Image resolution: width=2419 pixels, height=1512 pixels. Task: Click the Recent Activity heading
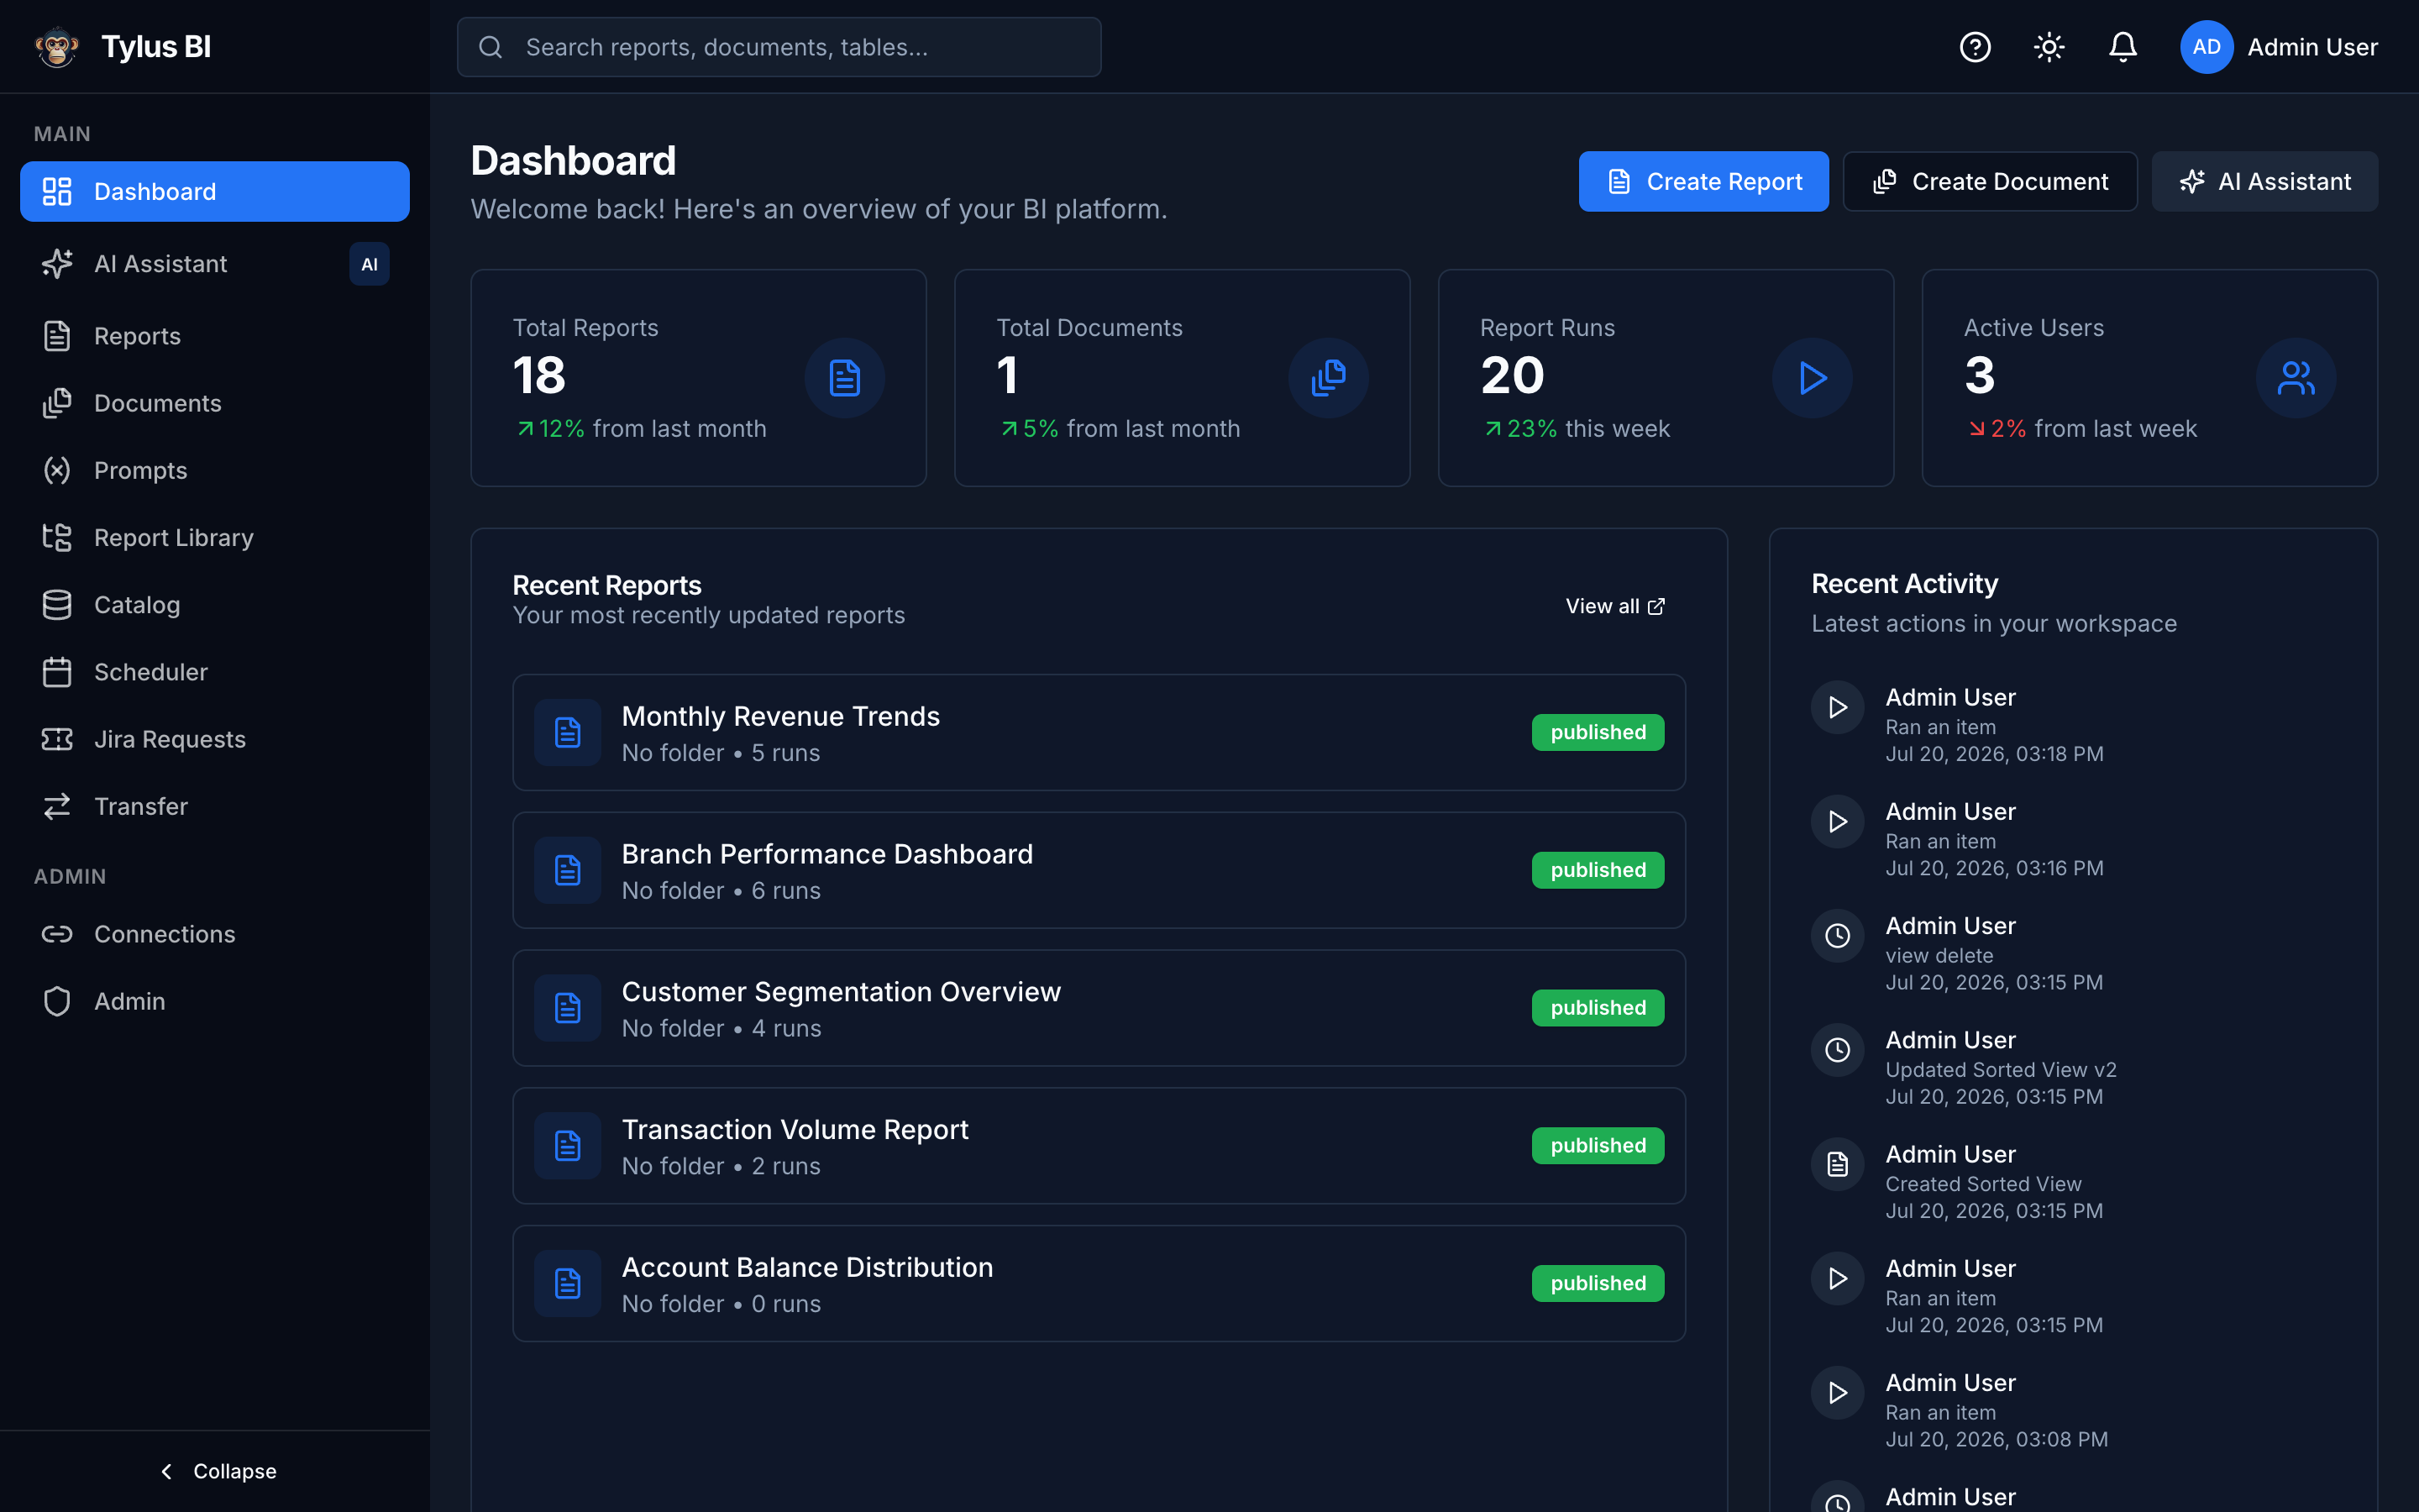click(1904, 583)
